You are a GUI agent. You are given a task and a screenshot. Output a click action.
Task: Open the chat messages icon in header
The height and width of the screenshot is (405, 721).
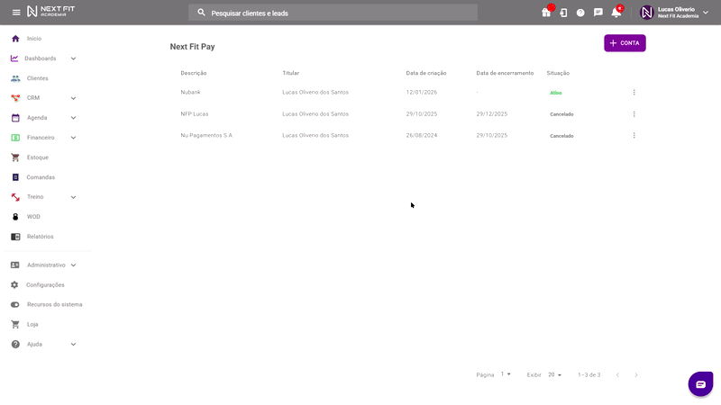pos(598,13)
